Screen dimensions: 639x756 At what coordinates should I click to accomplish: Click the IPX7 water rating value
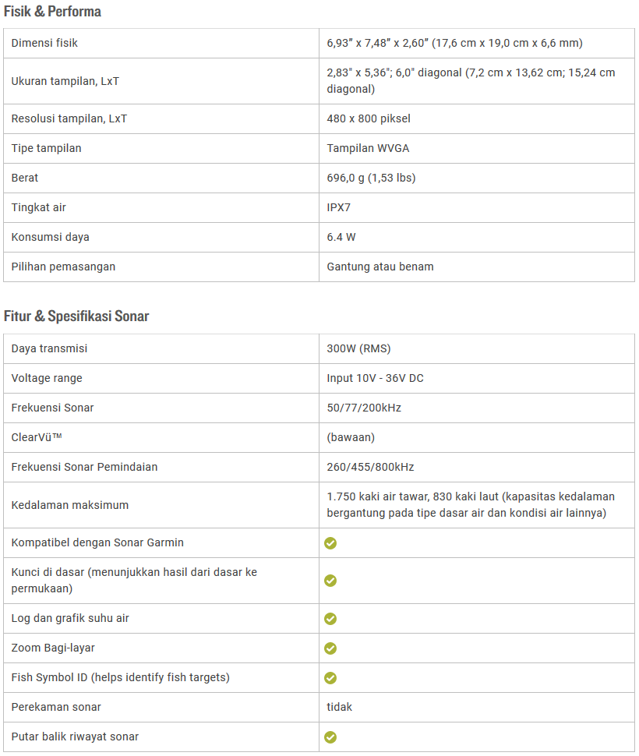tap(344, 207)
